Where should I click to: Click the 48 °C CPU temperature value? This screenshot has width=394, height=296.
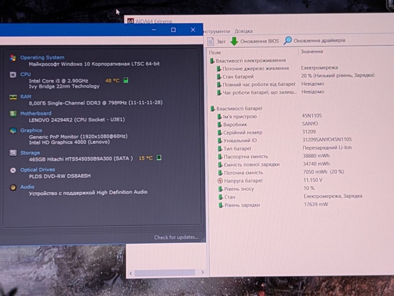pos(113,80)
